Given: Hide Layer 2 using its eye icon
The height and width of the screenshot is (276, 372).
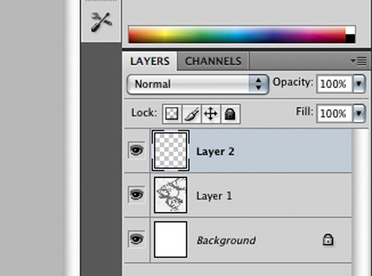Looking at the screenshot, I should (136, 150).
